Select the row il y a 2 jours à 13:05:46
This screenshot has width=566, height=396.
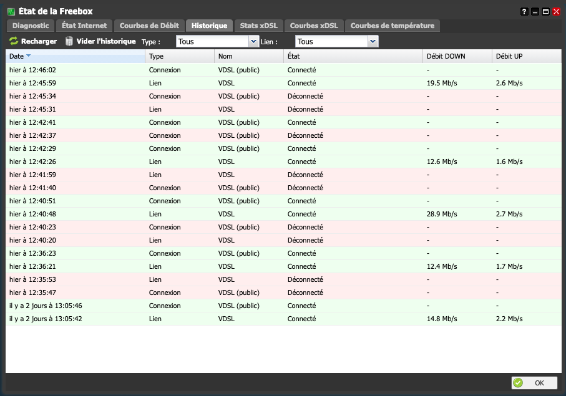click(283, 306)
